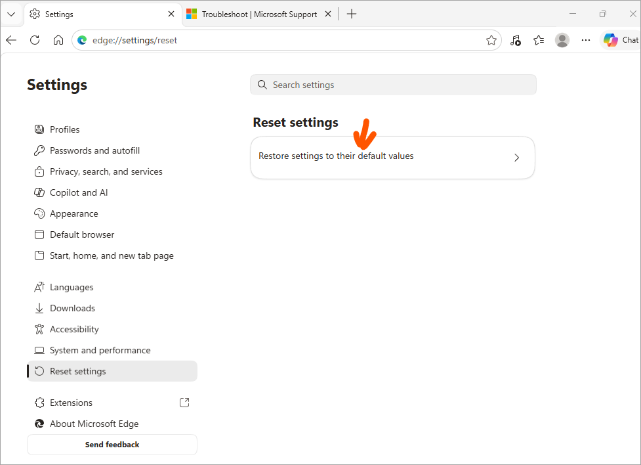
Task: Select Reset settings in sidebar
Action: (x=112, y=371)
